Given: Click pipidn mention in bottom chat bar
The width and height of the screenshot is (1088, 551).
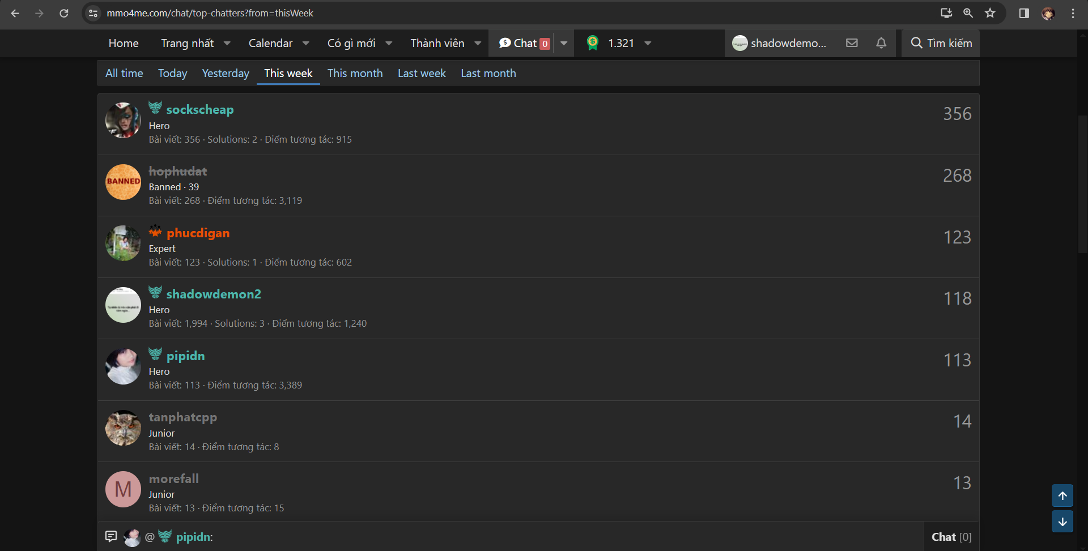Looking at the screenshot, I should click(194, 537).
